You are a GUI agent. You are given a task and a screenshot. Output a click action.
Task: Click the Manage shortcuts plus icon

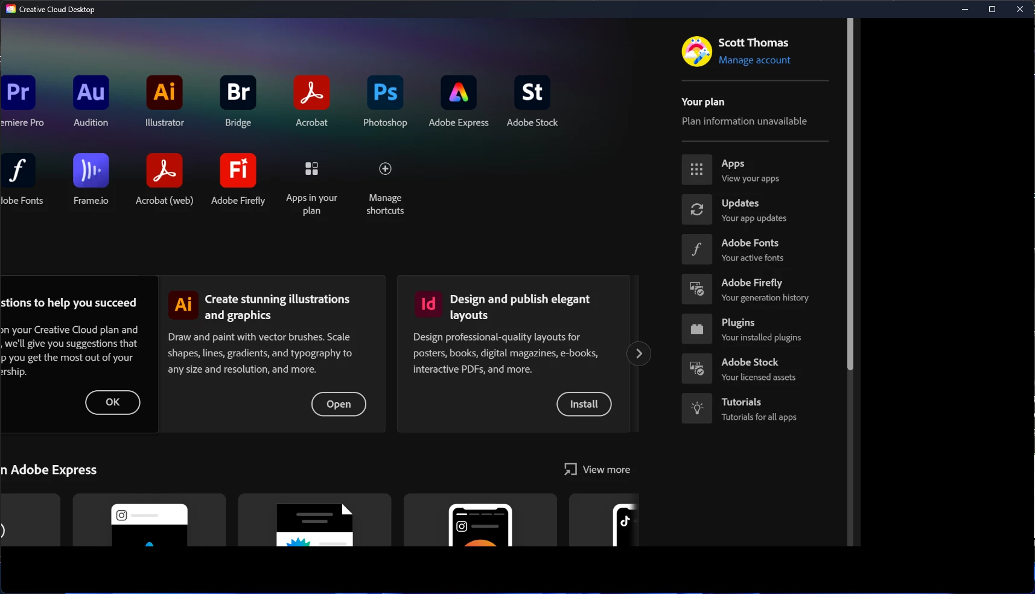click(x=385, y=169)
